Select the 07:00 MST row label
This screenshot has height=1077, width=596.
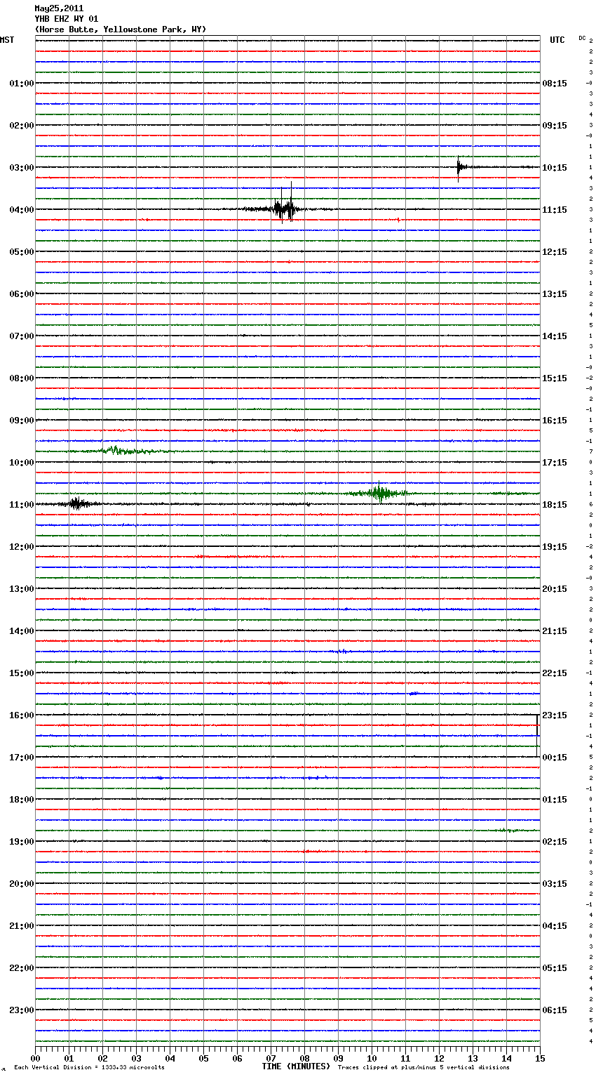(x=21, y=336)
